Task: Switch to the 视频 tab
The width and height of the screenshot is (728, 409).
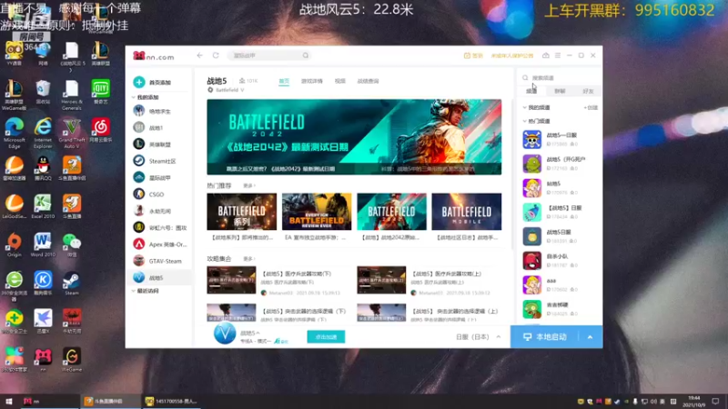Action: coord(339,81)
